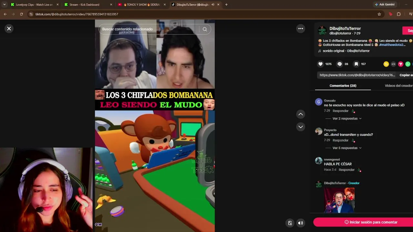Screen dimensions: 413x232
Task: Expand 'Ver 5 respuestas' under Proyecto's comment
Action: tap(347, 148)
